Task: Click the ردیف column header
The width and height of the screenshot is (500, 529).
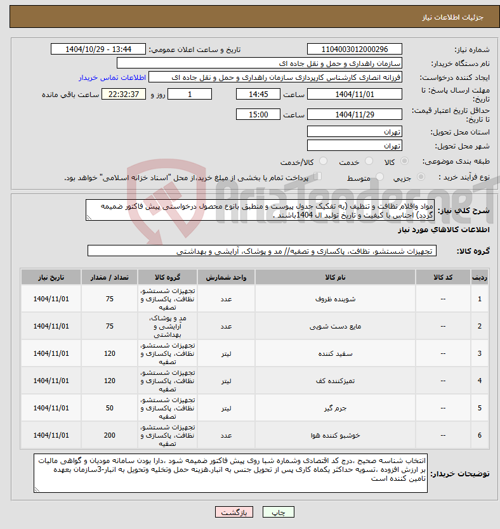Action: tap(480, 277)
